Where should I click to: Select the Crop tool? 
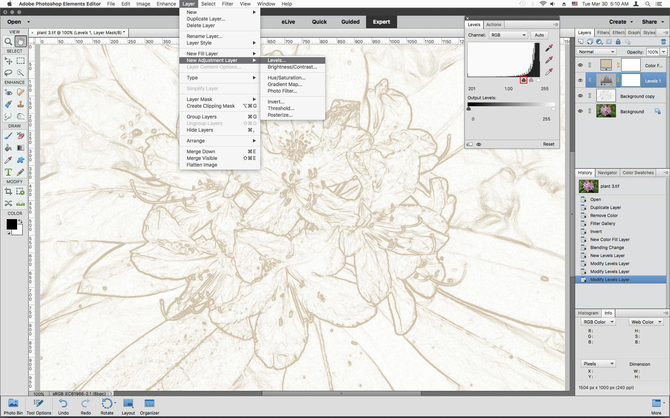[x=8, y=191]
